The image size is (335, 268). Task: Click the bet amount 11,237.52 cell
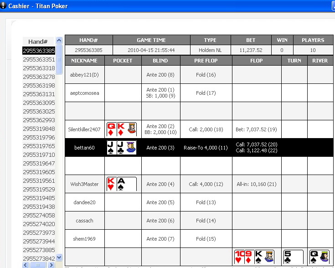point(251,50)
